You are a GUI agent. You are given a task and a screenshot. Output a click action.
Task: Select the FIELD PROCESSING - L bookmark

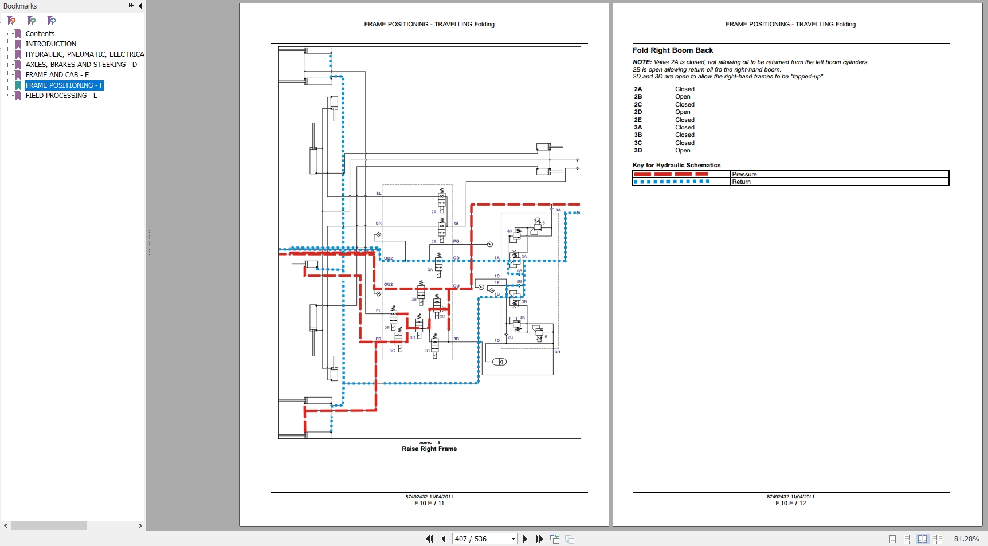tap(61, 96)
